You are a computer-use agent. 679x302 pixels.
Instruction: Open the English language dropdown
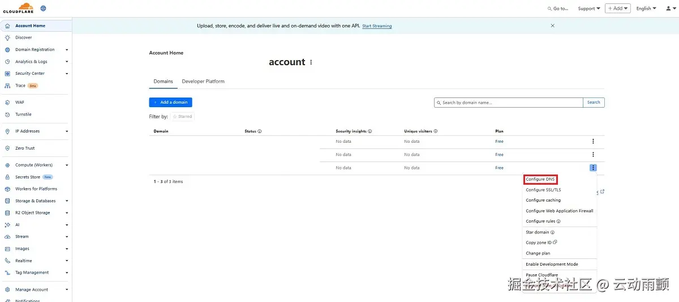[x=646, y=8]
